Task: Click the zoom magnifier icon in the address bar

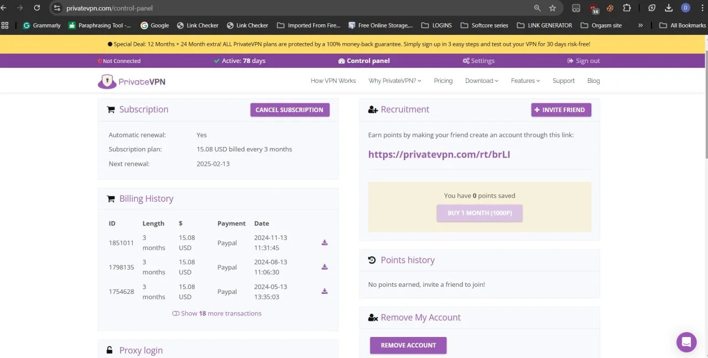Action: [x=537, y=8]
